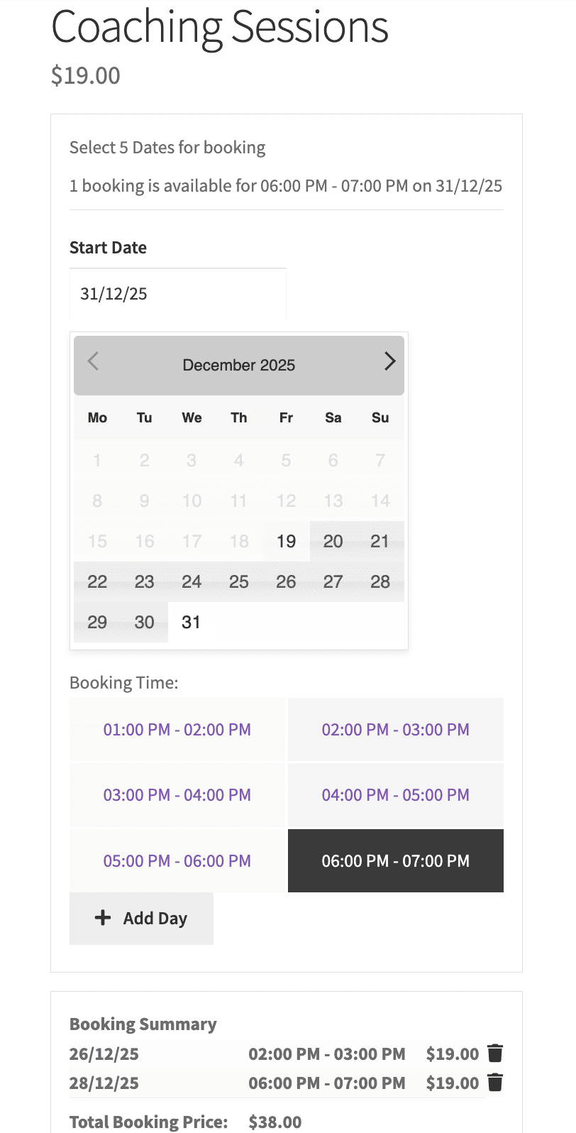Click the December 2025 month header

pyautogui.click(x=239, y=365)
